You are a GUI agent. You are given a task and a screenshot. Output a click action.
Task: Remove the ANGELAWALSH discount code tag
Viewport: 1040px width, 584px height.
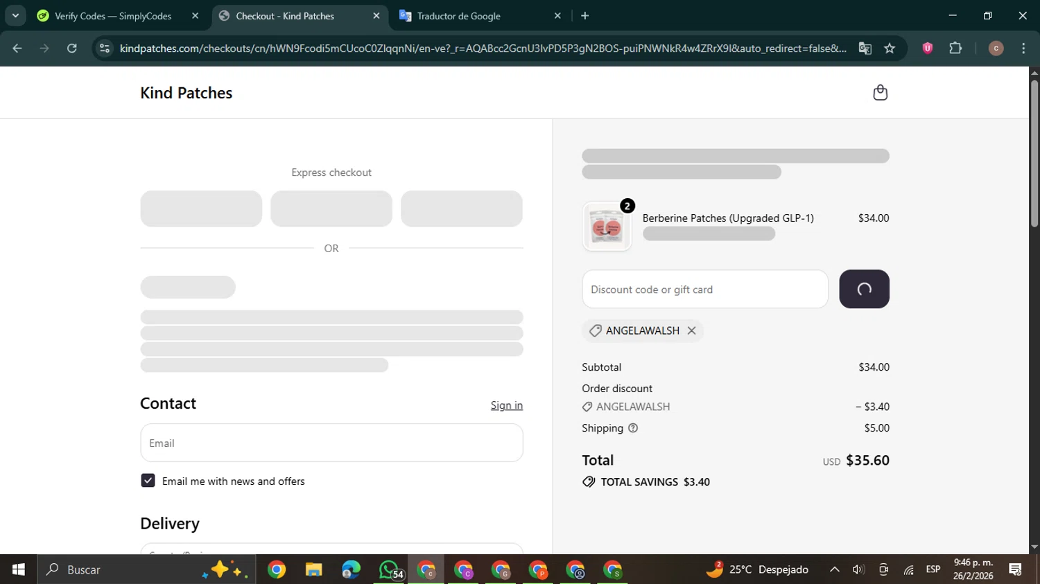click(x=691, y=330)
